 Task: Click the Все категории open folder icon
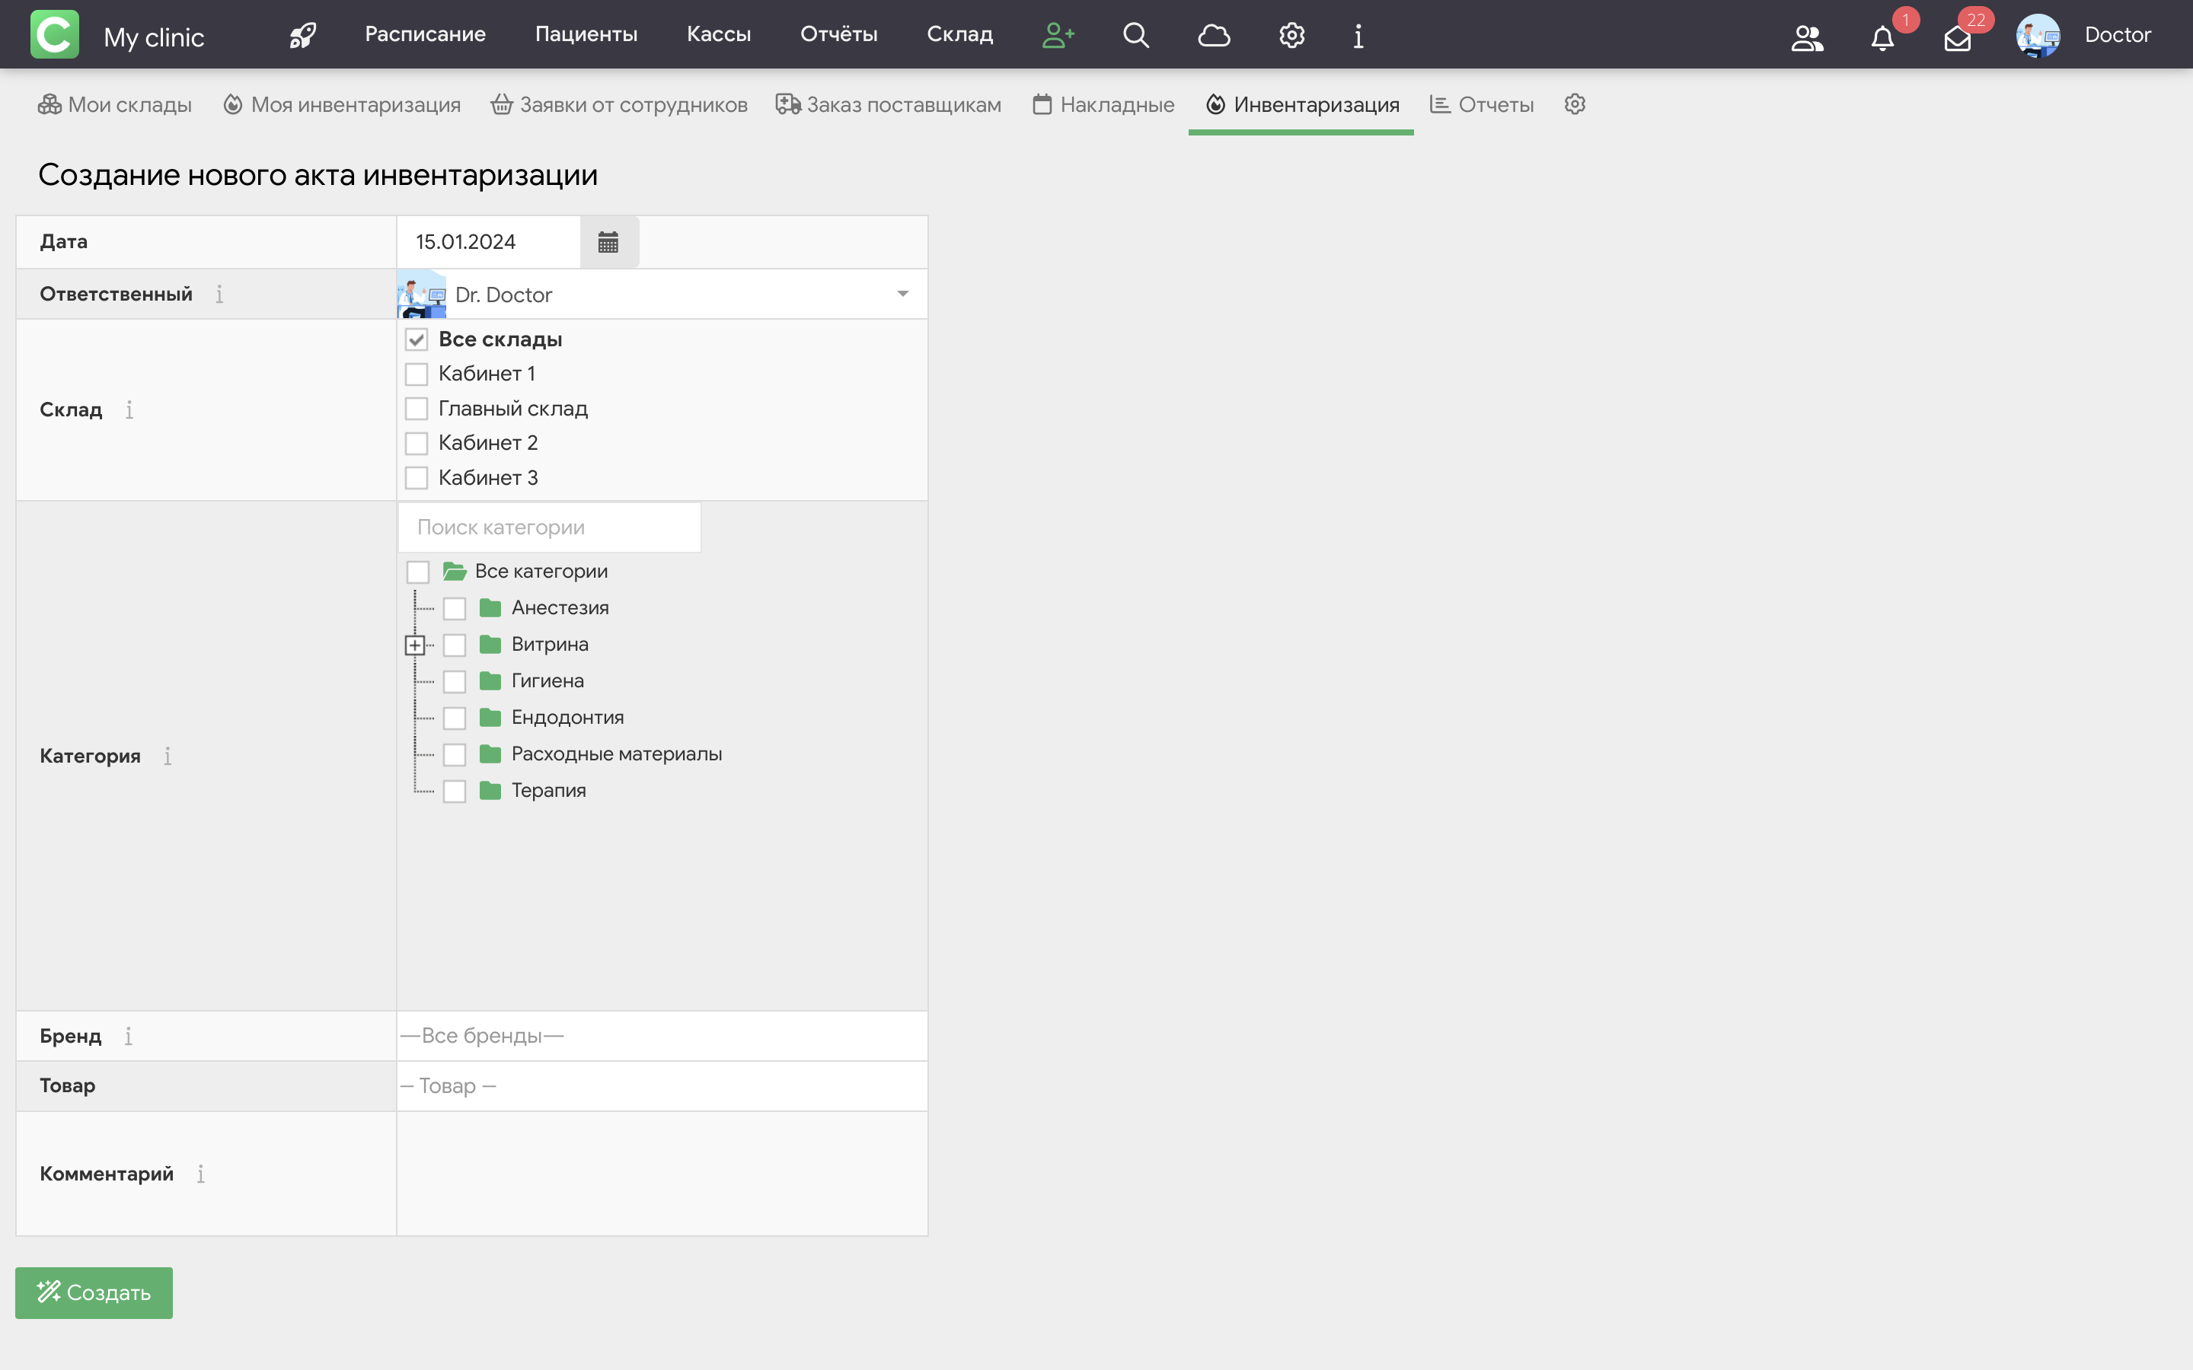454,571
